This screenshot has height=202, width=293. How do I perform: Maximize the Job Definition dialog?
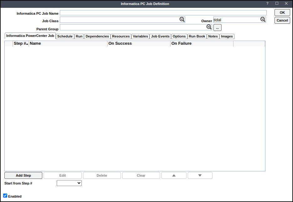pyautogui.click(x=277, y=3)
